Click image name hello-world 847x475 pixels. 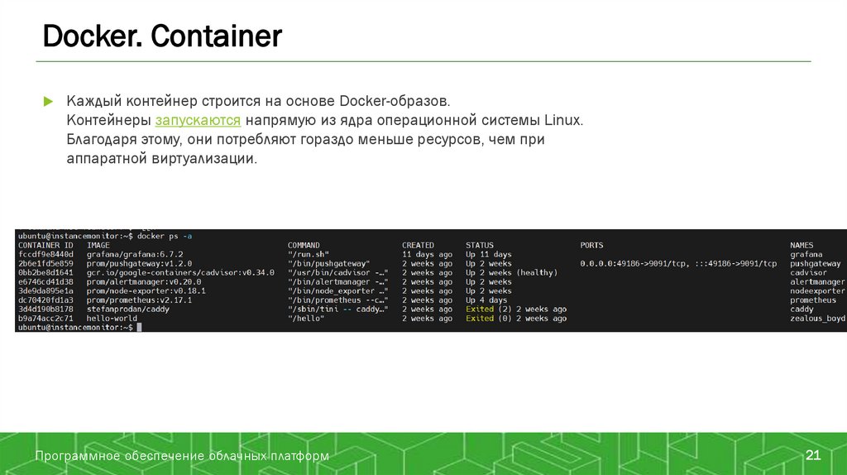[x=112, y=319]
